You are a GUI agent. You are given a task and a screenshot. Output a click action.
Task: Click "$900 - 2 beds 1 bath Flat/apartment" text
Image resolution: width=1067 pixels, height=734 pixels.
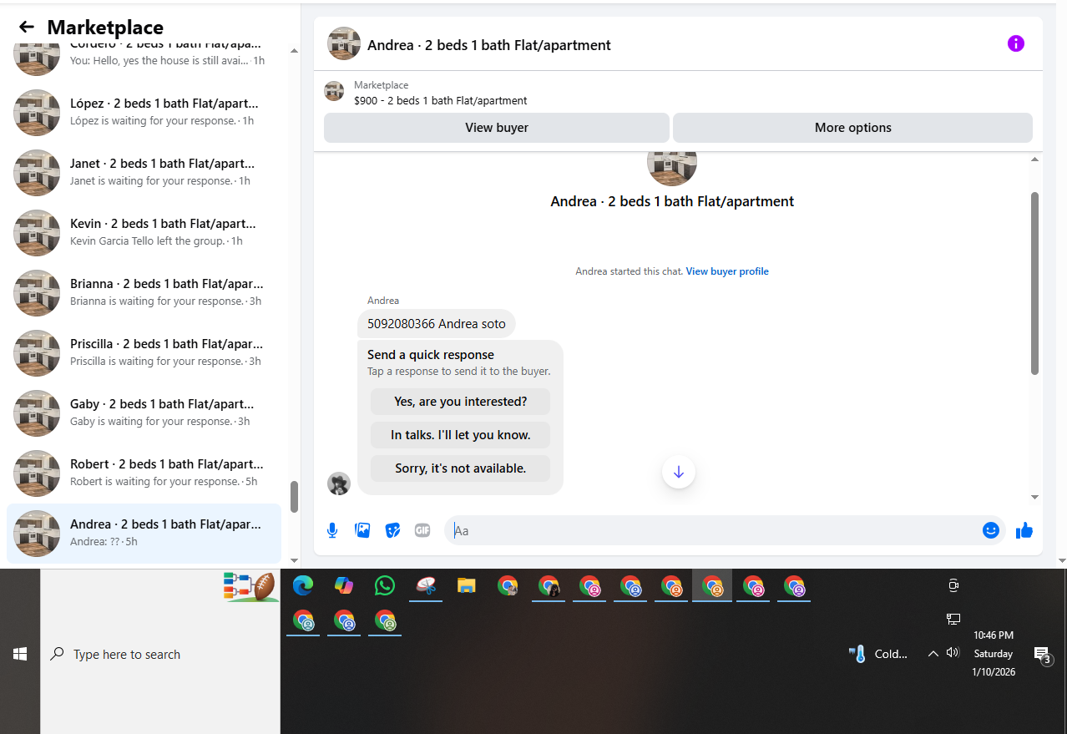pyautogui.click(x=441, y=100)
